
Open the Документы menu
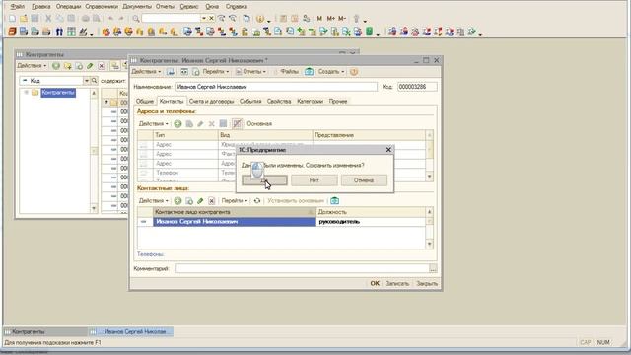point(137,7)
